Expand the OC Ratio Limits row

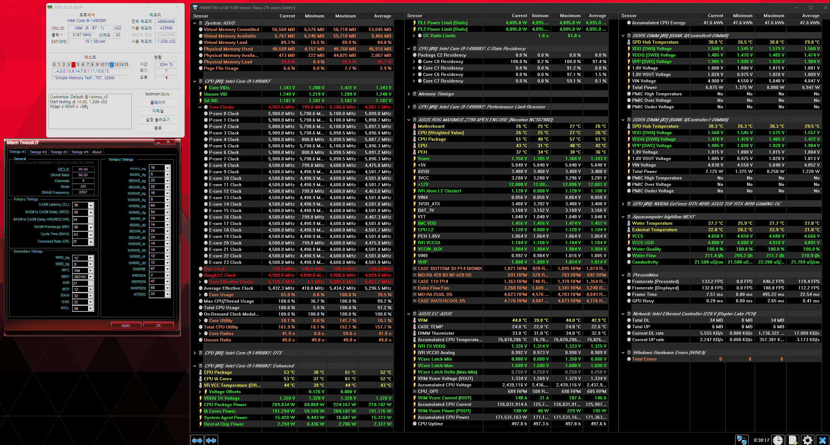(414, 36)
